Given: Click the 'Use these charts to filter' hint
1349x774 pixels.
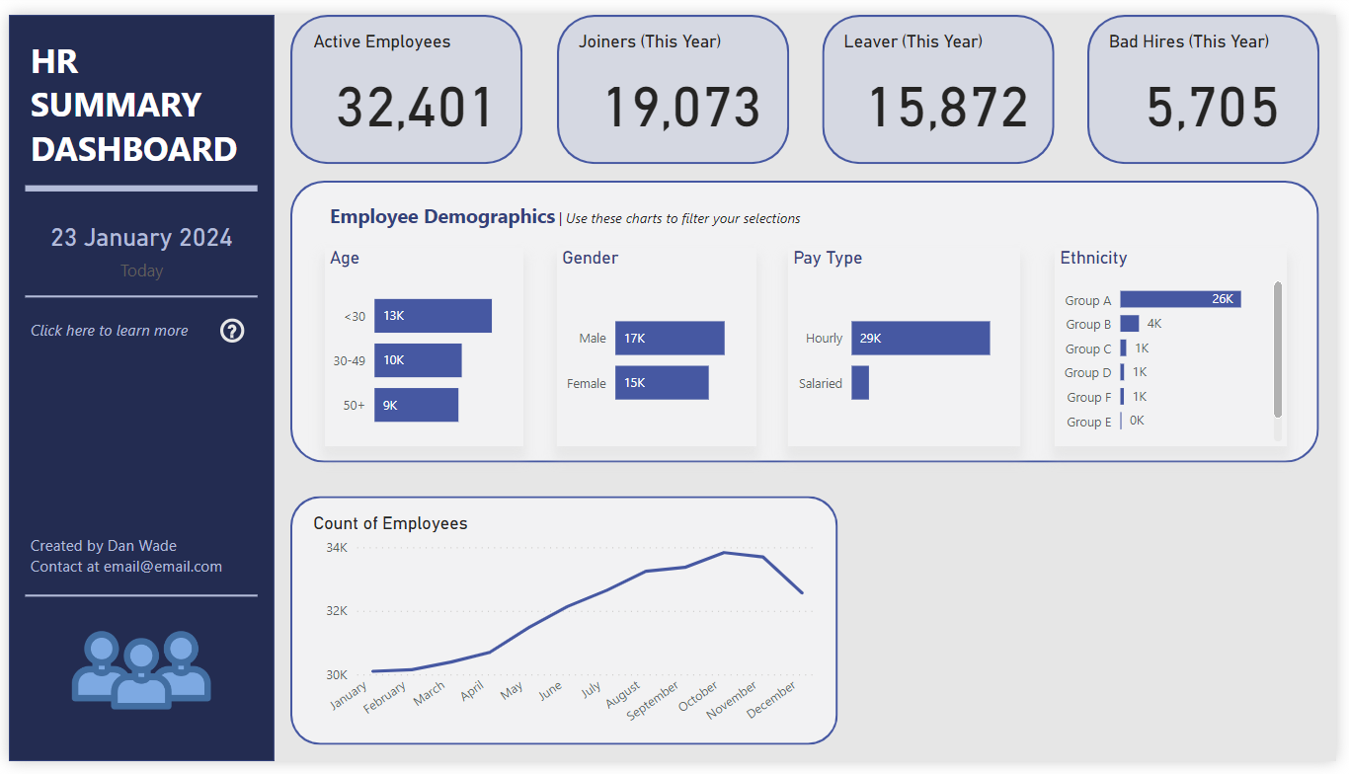Looking at the screenshot, I should [683, 219].
